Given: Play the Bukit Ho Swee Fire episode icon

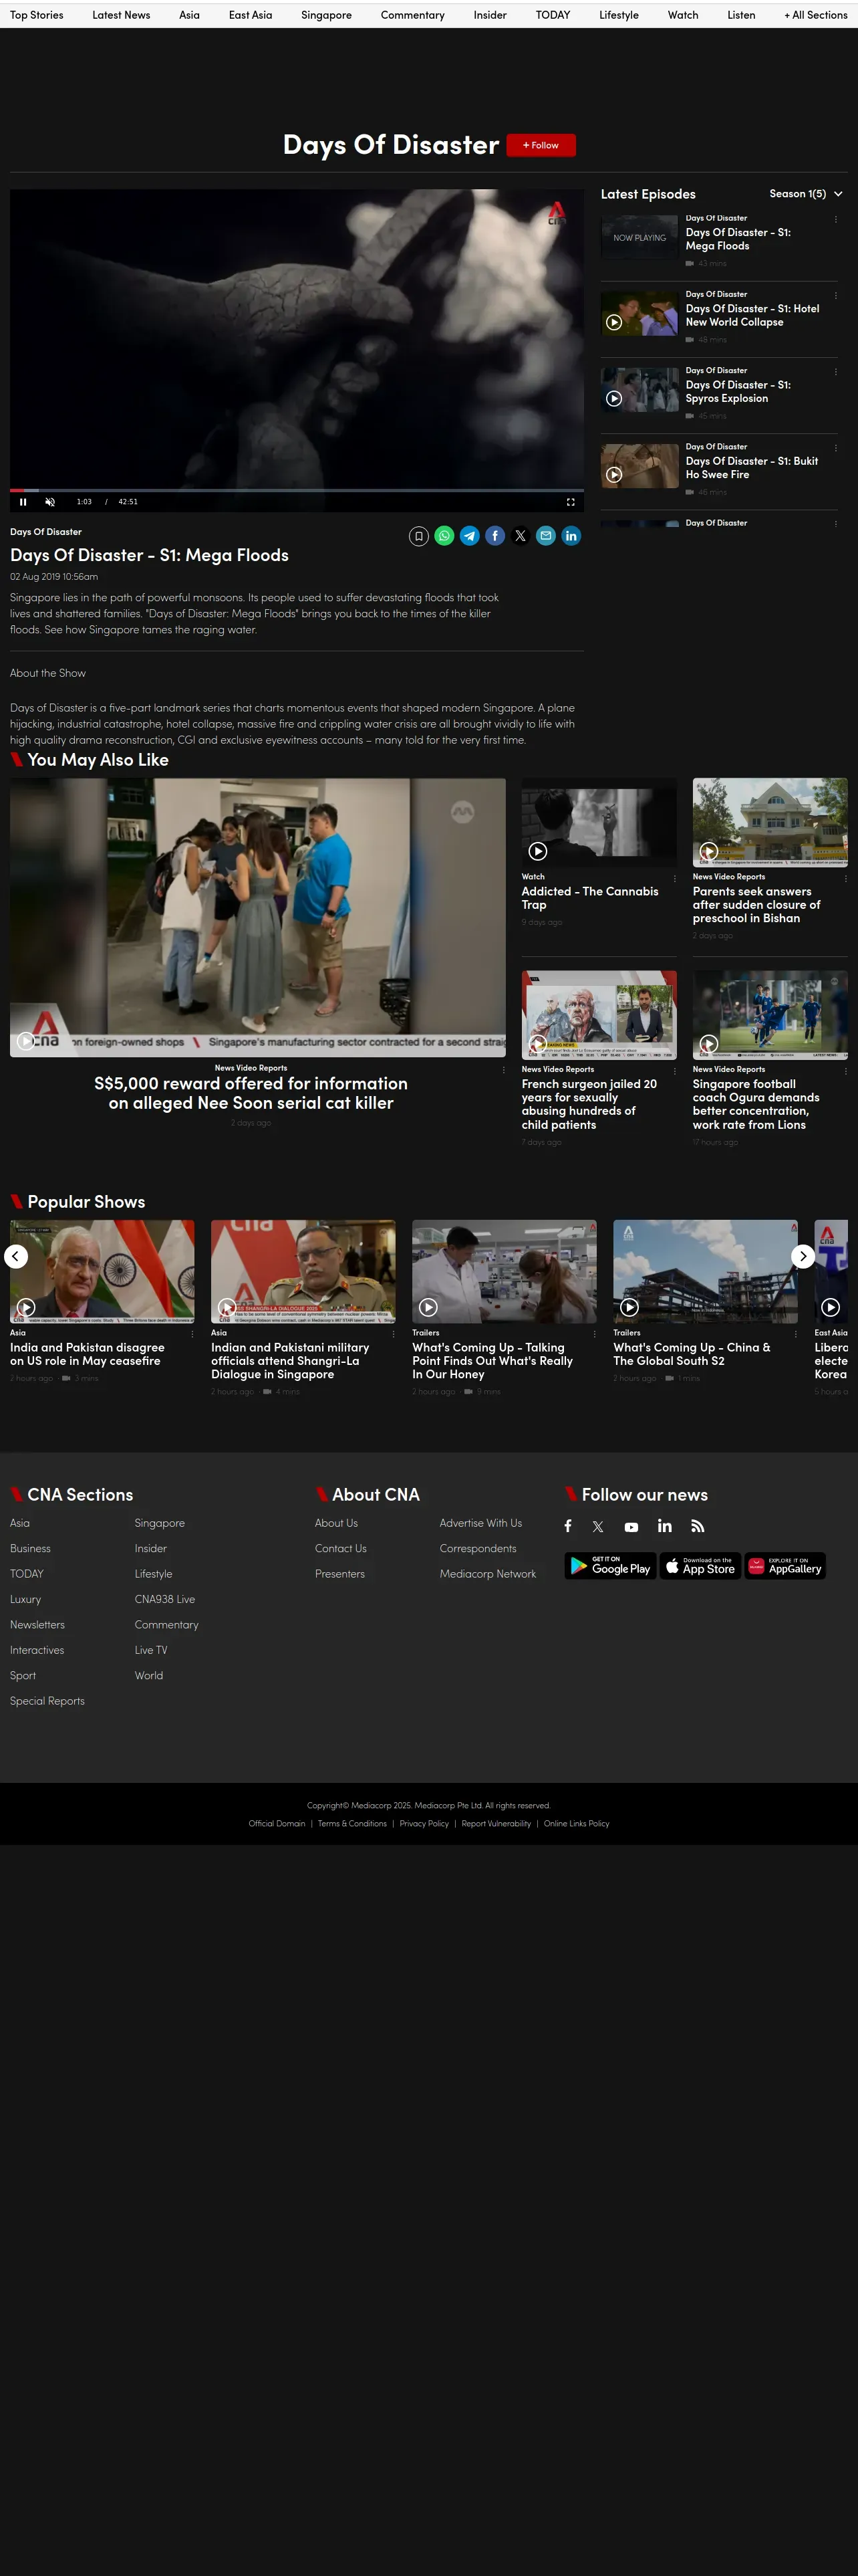Looking at the screenshot, I should [614, 474].
